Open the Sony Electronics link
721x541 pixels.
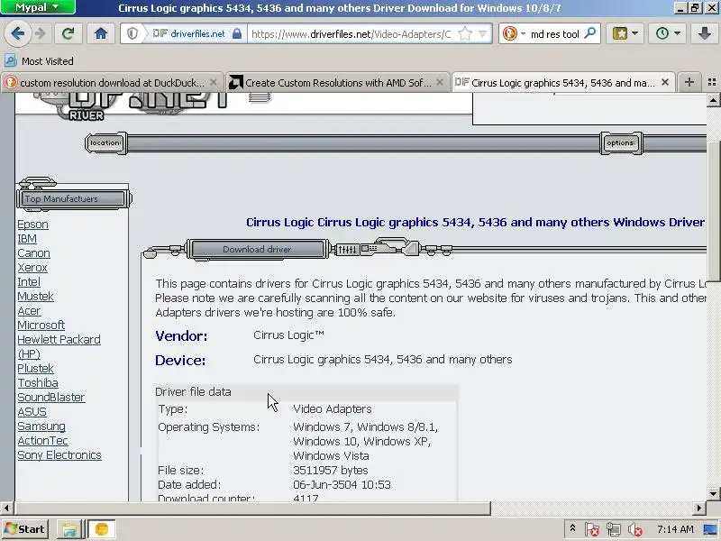[x=59, y=455]
